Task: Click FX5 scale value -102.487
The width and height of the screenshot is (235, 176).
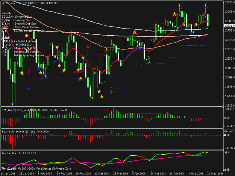Action: tap(229, 126)
